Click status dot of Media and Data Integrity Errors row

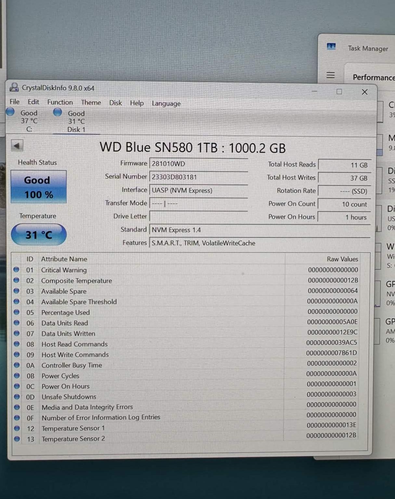pos(17,407)
